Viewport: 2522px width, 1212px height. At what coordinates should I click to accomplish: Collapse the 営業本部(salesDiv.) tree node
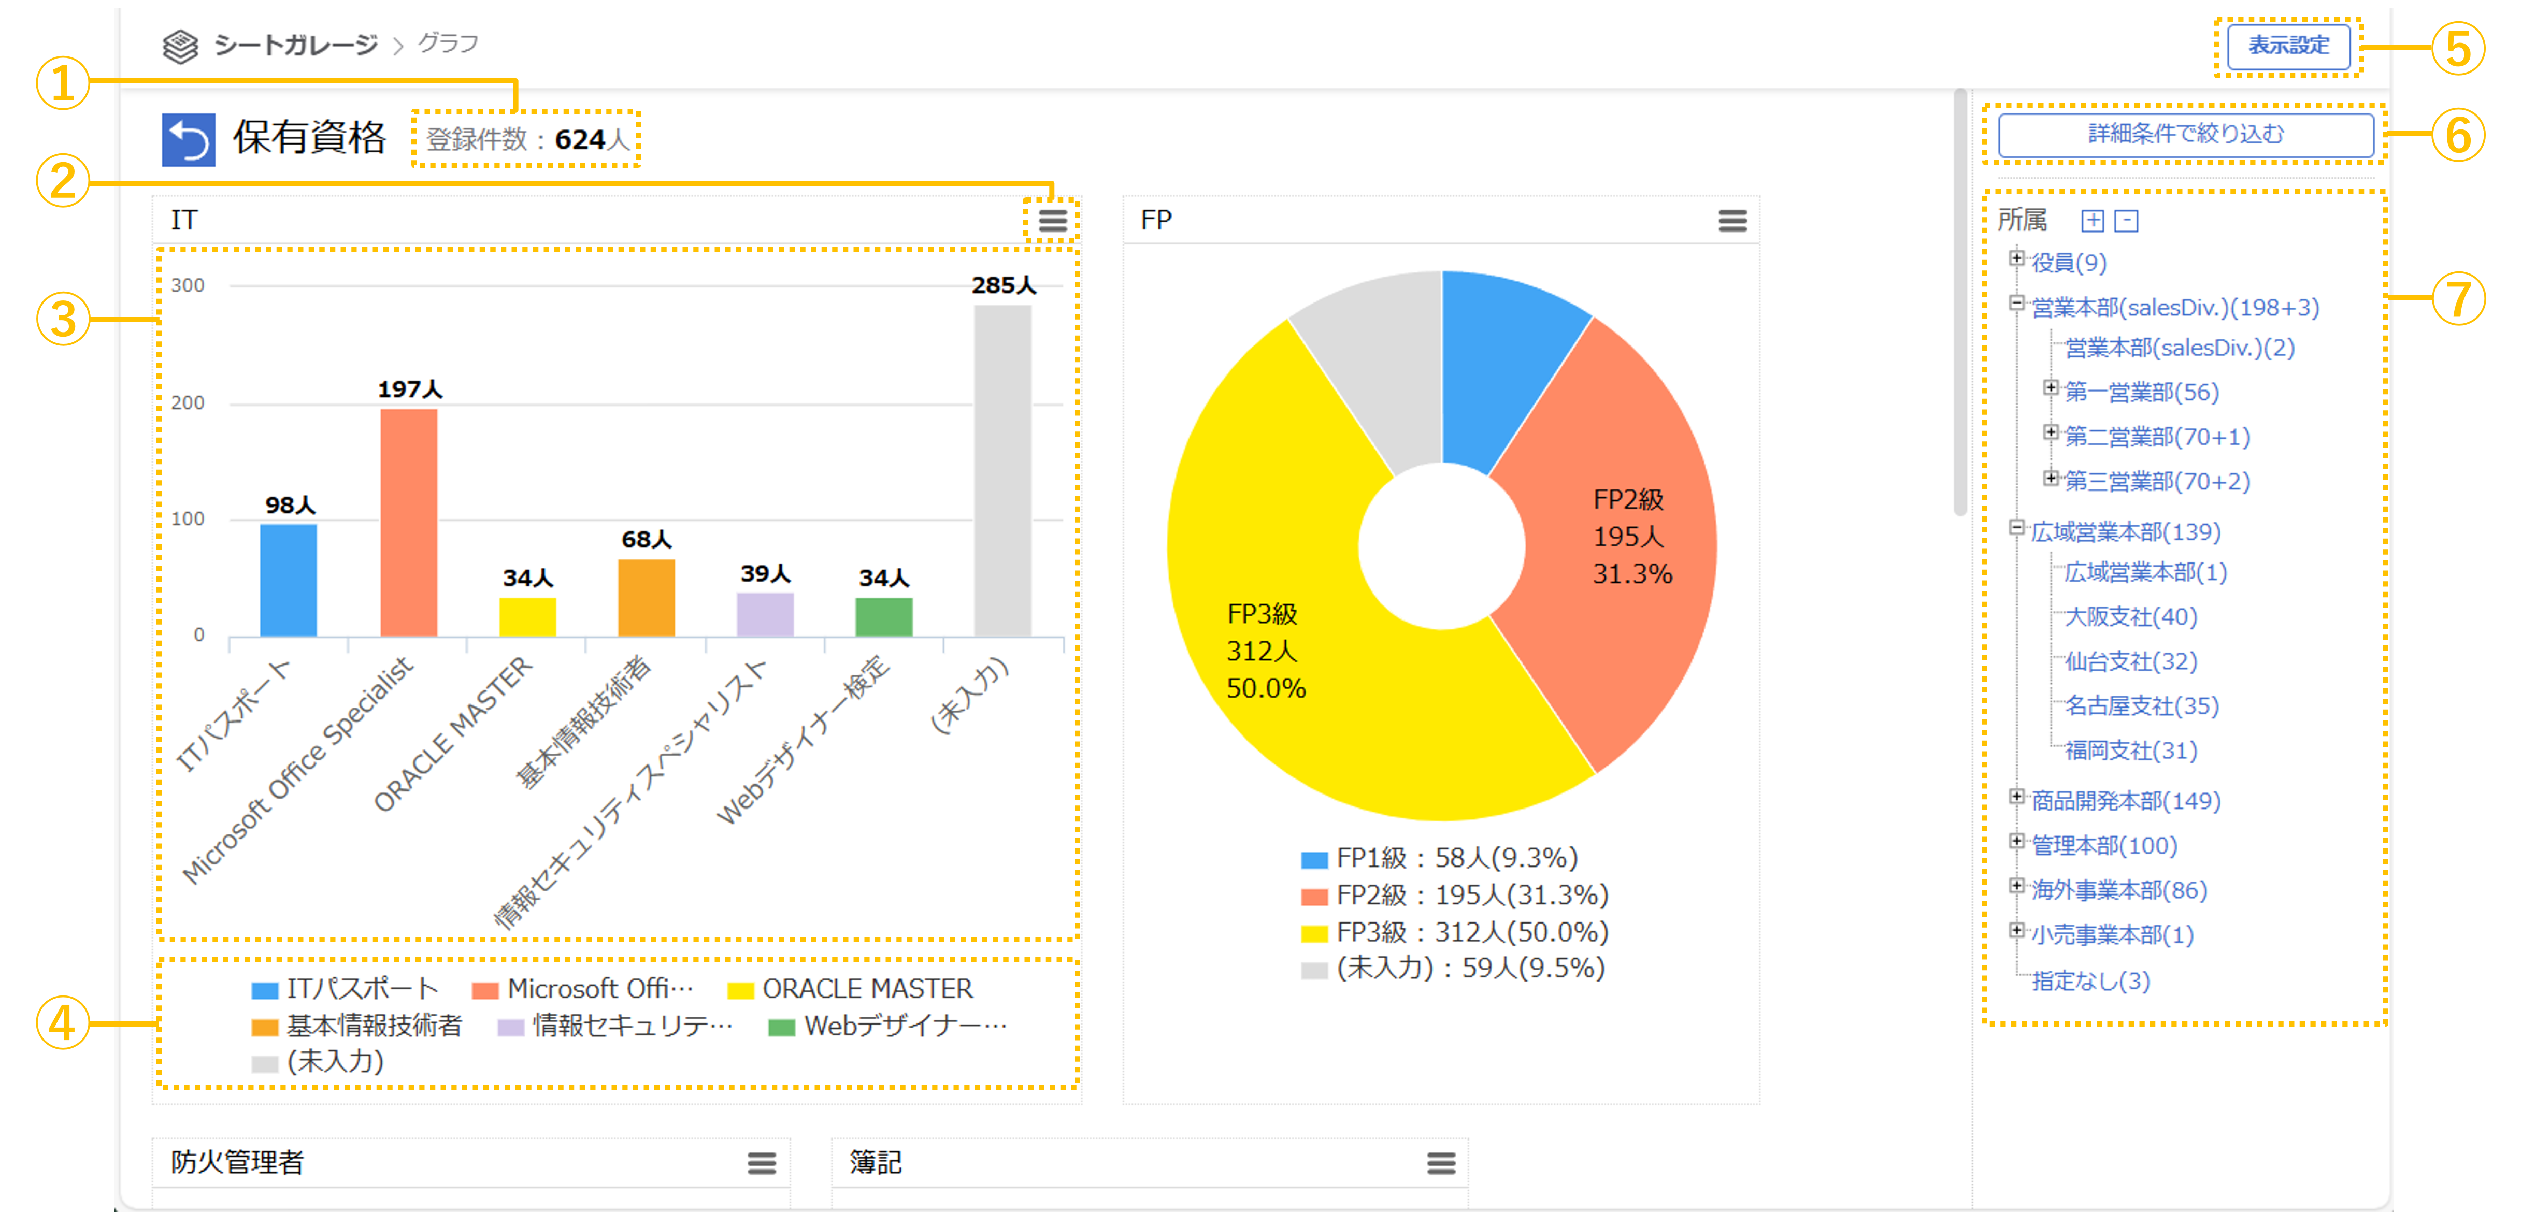point(2016,304)
